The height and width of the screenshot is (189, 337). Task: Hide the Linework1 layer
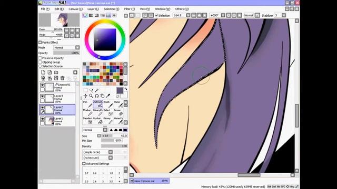click(x=42, y=85)
